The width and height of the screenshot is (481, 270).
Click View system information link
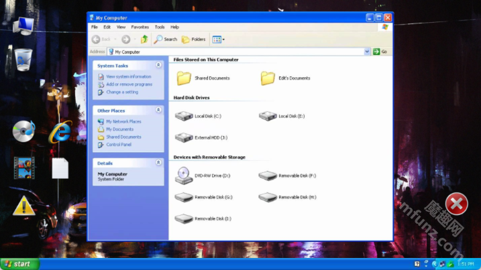pos(128,77)
